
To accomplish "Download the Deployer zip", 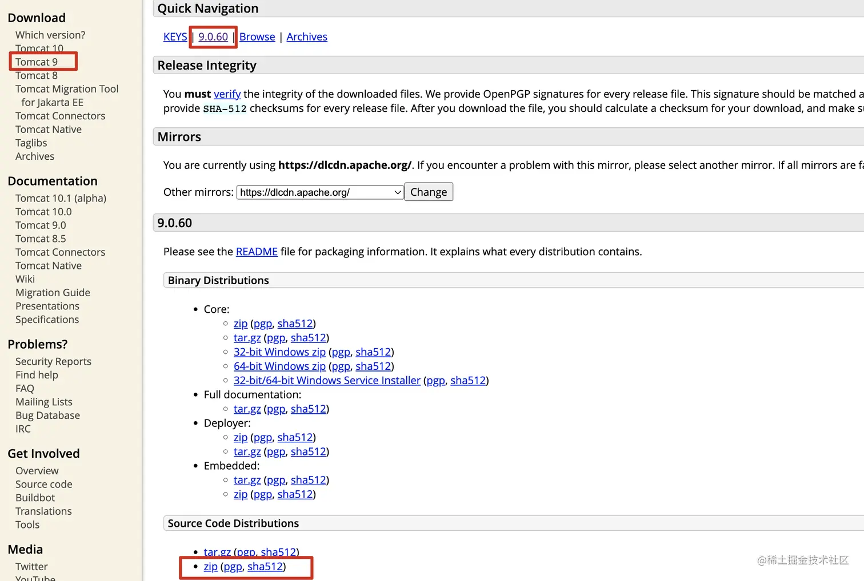I will pyautogui.click(x=241, y=438).
